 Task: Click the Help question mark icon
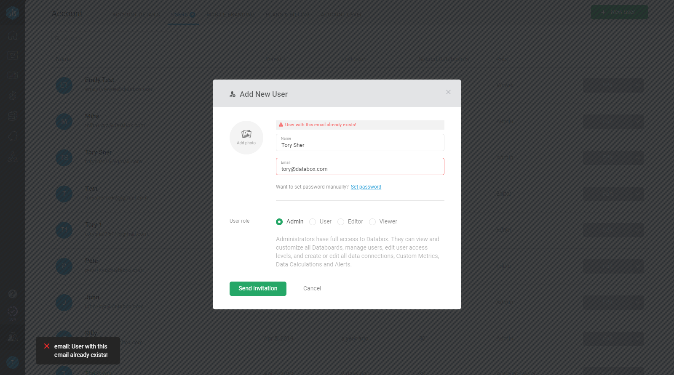(13, 294)
